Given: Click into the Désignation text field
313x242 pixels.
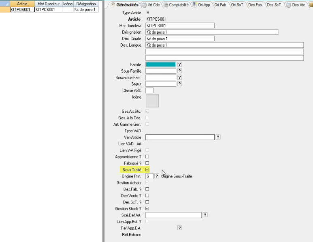Looking at the screenshot, I should click(211, 32).
